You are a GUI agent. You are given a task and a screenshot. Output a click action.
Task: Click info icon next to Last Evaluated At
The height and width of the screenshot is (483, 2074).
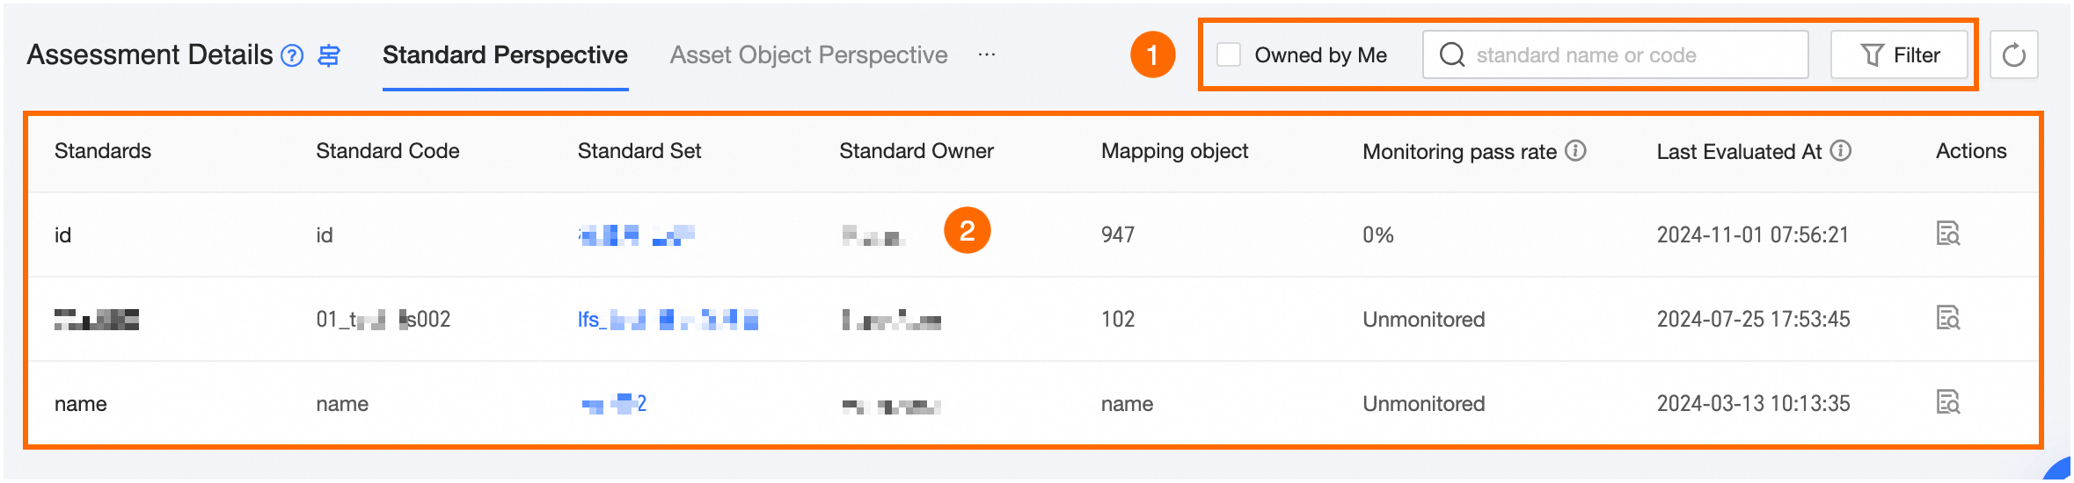(x=1841, y=151)
